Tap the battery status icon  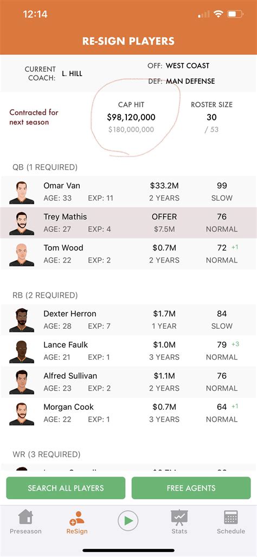pos(235,14)
